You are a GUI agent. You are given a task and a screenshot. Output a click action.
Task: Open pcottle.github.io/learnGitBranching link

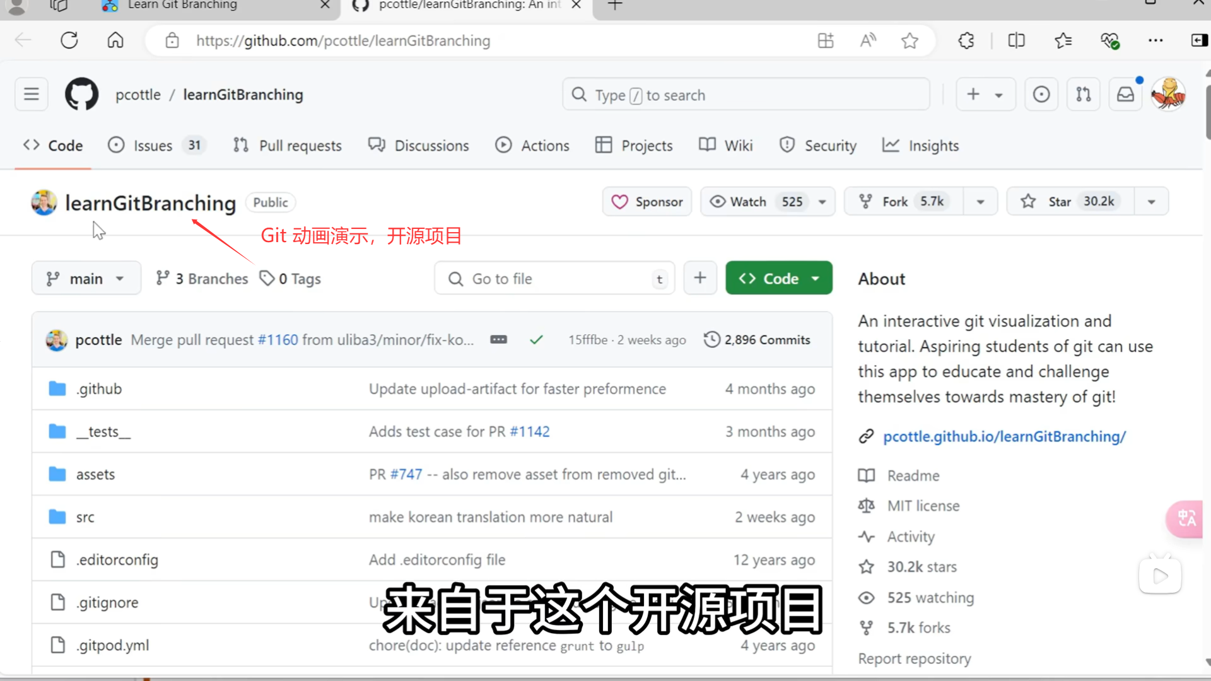[x=1004, y=436]
